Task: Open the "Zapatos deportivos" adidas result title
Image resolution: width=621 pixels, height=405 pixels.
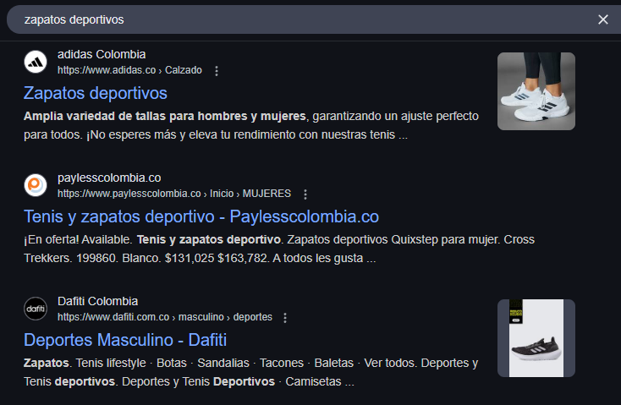Action: (96, 93)
